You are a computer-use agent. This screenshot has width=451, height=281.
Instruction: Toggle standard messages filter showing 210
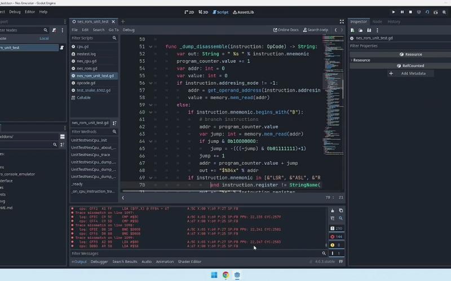(x=337, y=229)
